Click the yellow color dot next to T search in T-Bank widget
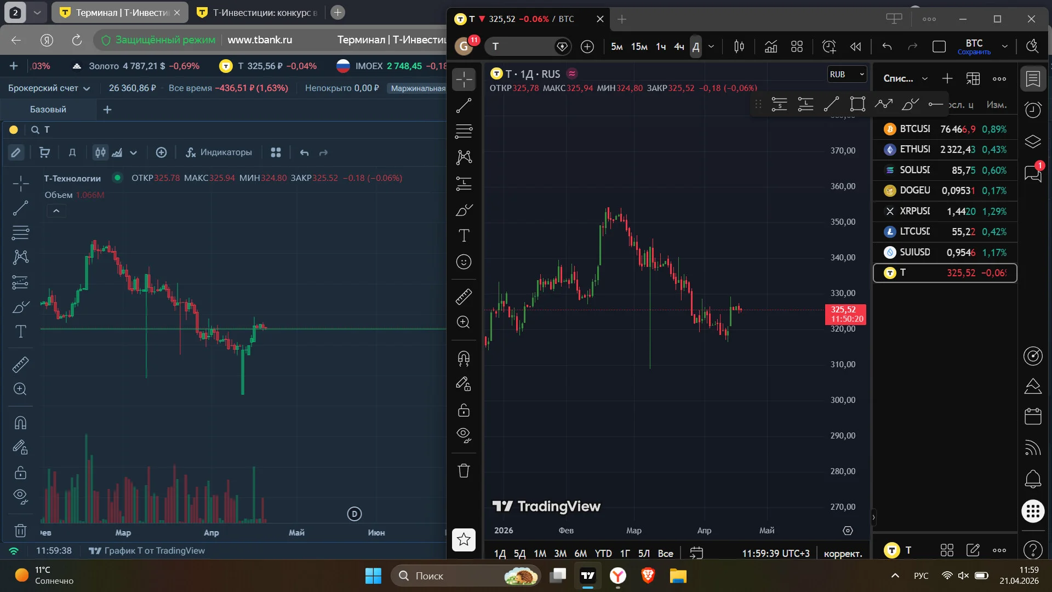The height and width of the screenshot is (592, 1052). pyautogui.click(x=14, y=130)
